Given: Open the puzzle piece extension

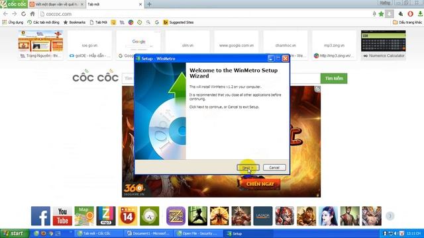Looking at the screenshot, I should pos(401,14).
